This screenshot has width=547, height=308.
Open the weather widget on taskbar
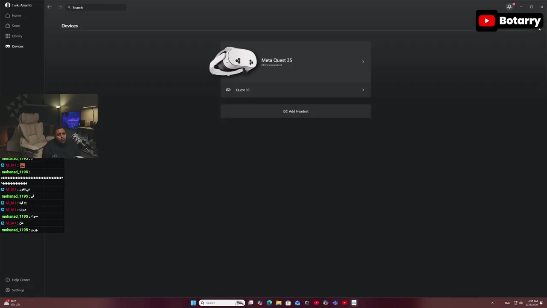(12, 303)
